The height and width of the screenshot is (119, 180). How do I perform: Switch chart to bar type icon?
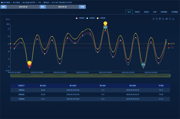pyautogui.click(x=166, y=19)
